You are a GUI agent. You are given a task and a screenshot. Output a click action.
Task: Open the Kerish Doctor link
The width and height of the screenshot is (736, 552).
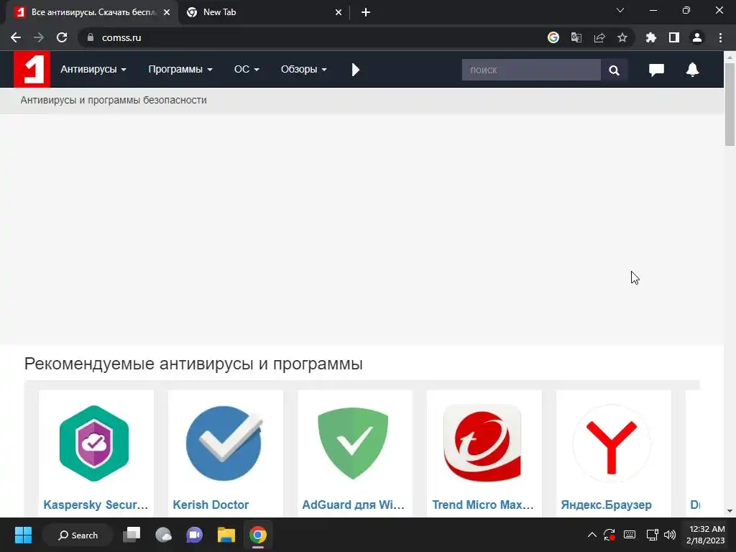click(x=211, y=505)
